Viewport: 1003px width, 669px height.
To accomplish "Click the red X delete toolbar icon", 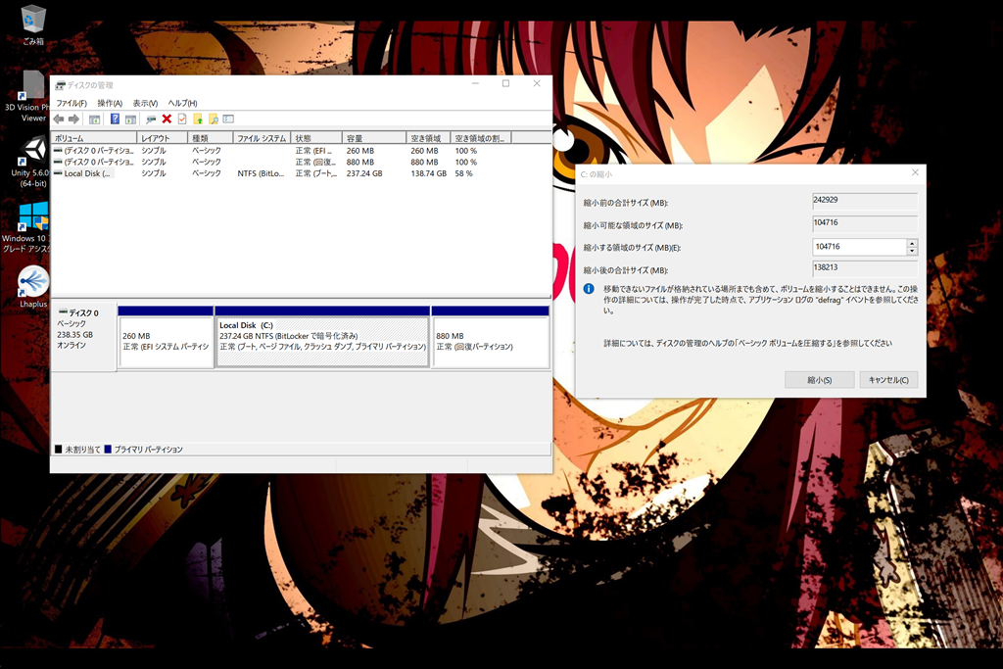I will click(x=167, y=119).
